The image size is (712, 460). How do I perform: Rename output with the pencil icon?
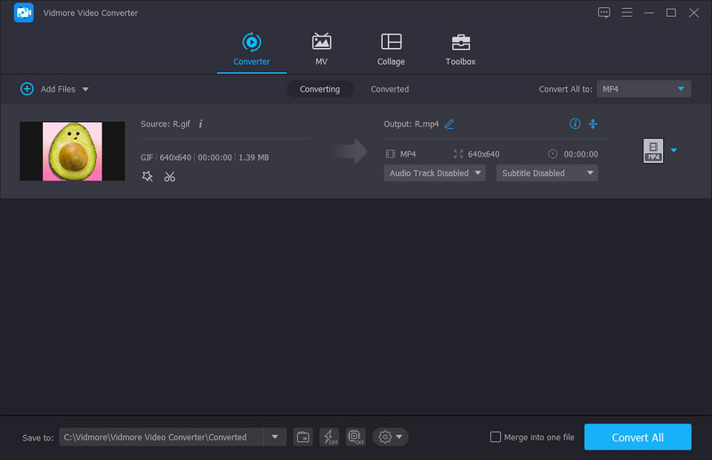[x=449, y=124]
